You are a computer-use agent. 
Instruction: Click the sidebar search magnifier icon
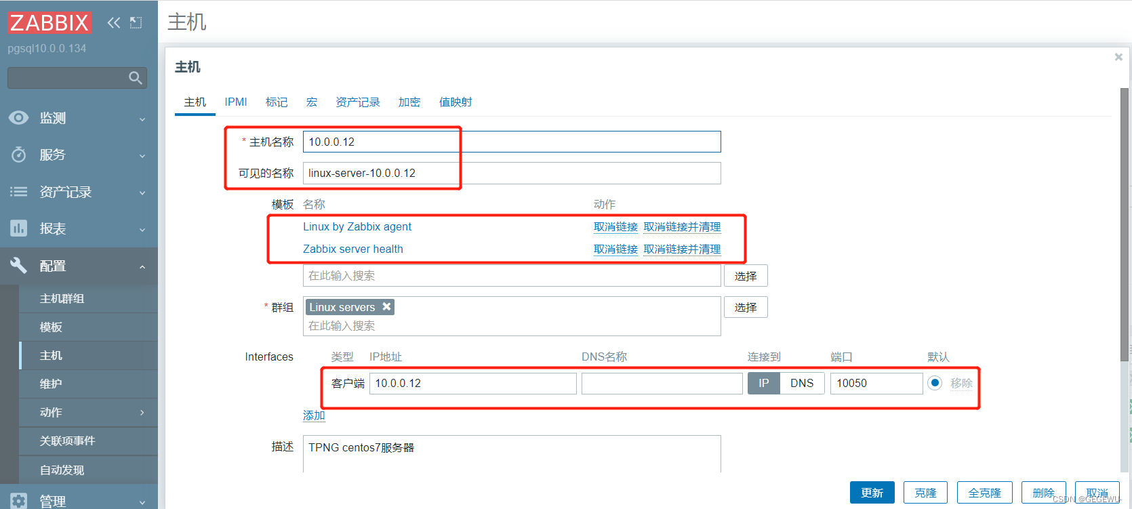[136, 78]
